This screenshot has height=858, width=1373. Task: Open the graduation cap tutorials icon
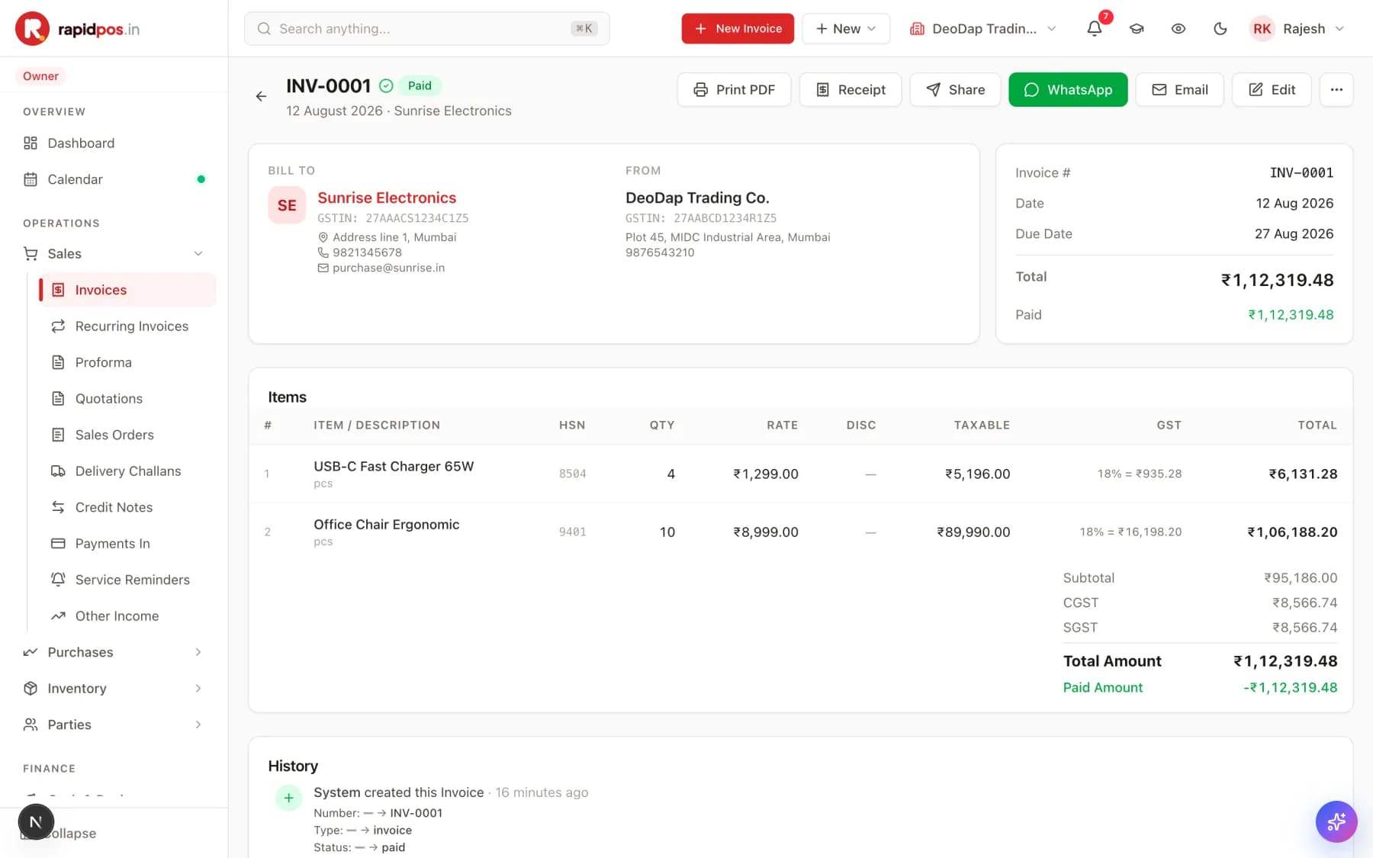pyautogui.click(x=1137, y=28)
